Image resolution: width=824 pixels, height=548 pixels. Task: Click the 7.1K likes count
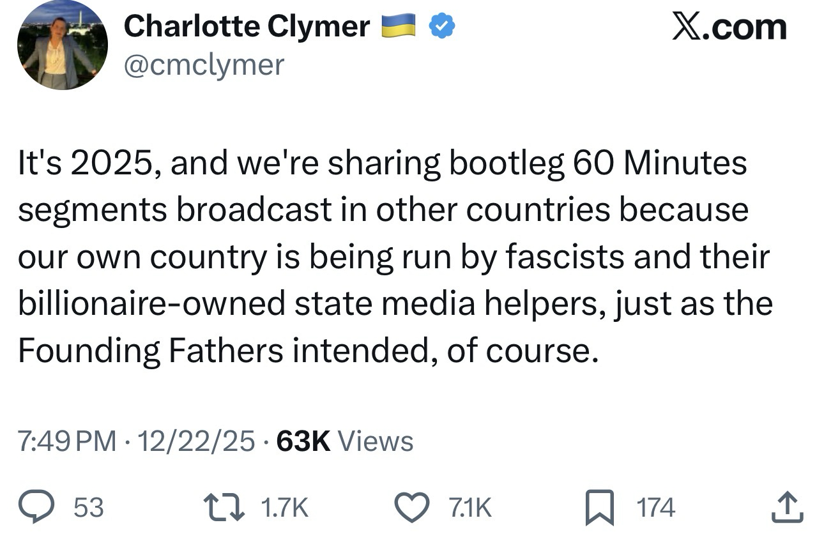point(469,508)
